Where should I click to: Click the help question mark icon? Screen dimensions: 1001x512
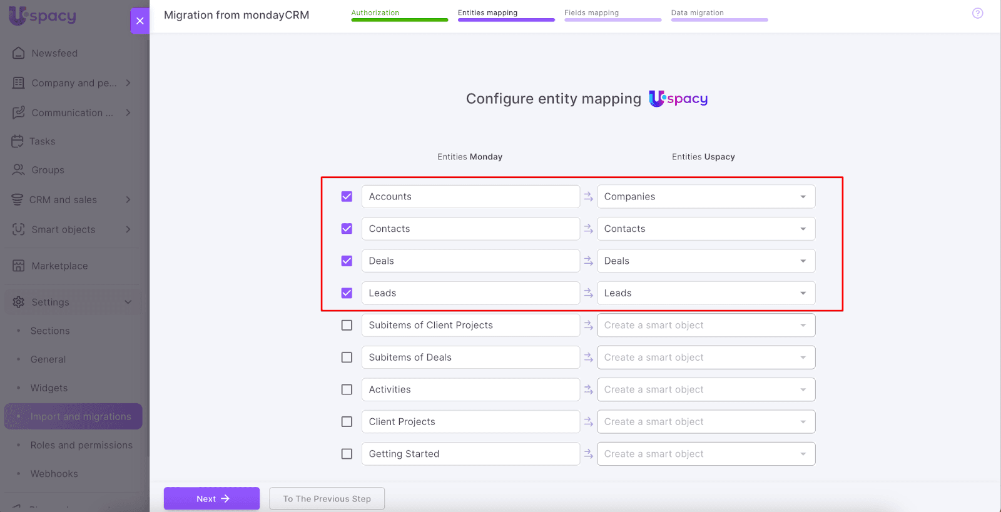point(977,13)
